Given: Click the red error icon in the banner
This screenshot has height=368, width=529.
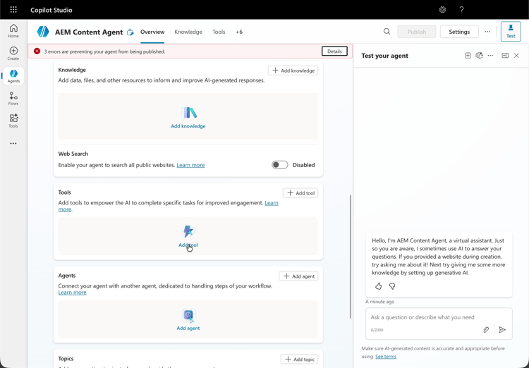Looking at the screenshot, I should point(37,51).
